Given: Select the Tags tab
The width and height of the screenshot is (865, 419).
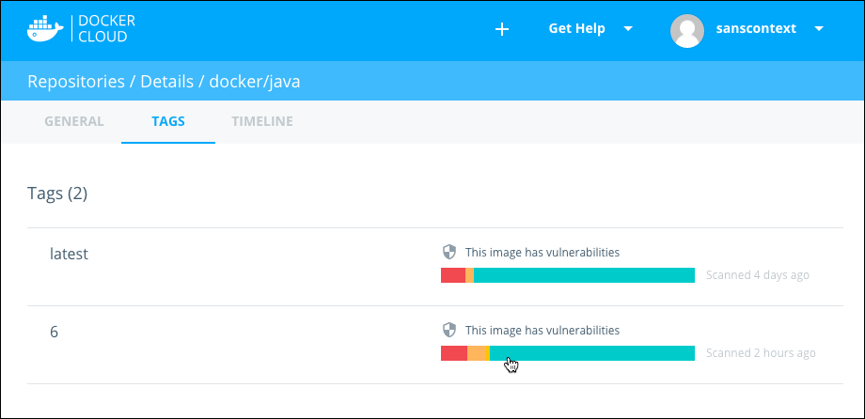Looking at the screenshot, I should (x=168, y=121).
